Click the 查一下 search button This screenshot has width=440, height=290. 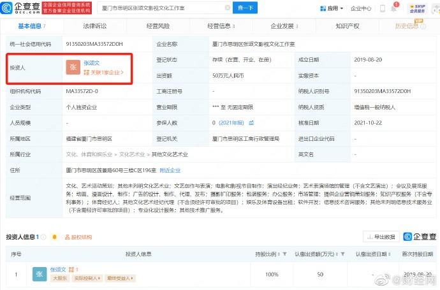tap(245, 8)
